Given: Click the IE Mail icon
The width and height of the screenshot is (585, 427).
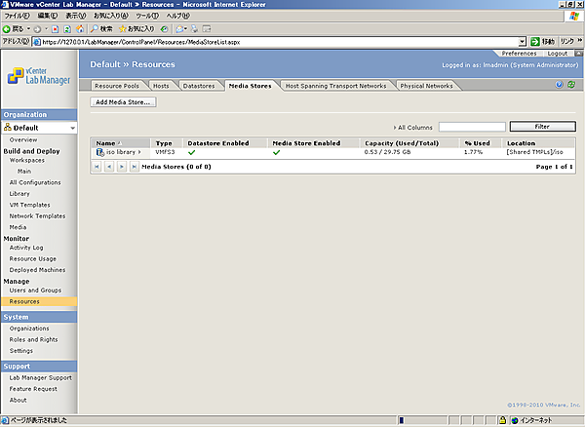Looking at the screenshot, I should (x=179, y=29).
